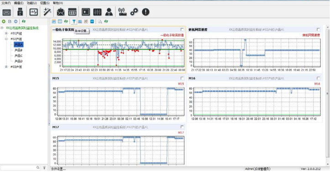
Task: Open the waveform monitor tool
Action: [34, 12]
